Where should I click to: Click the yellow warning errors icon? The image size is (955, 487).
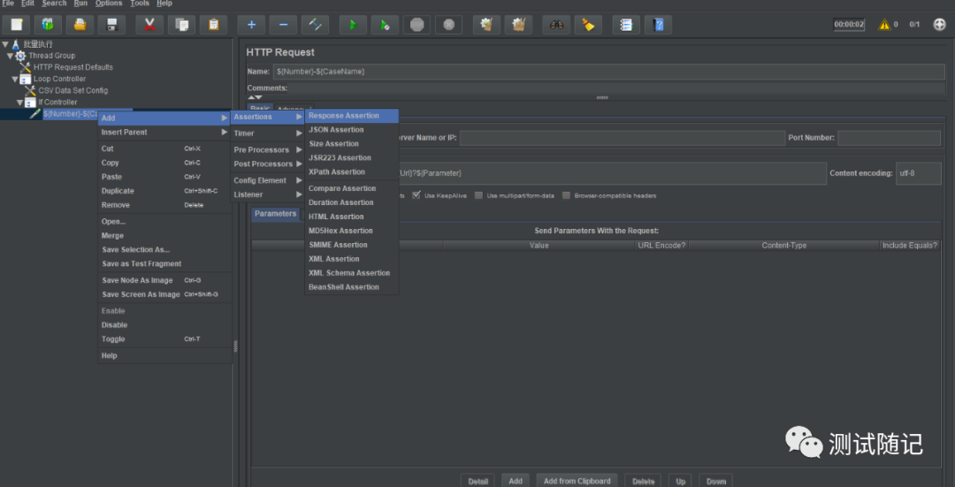884,25
